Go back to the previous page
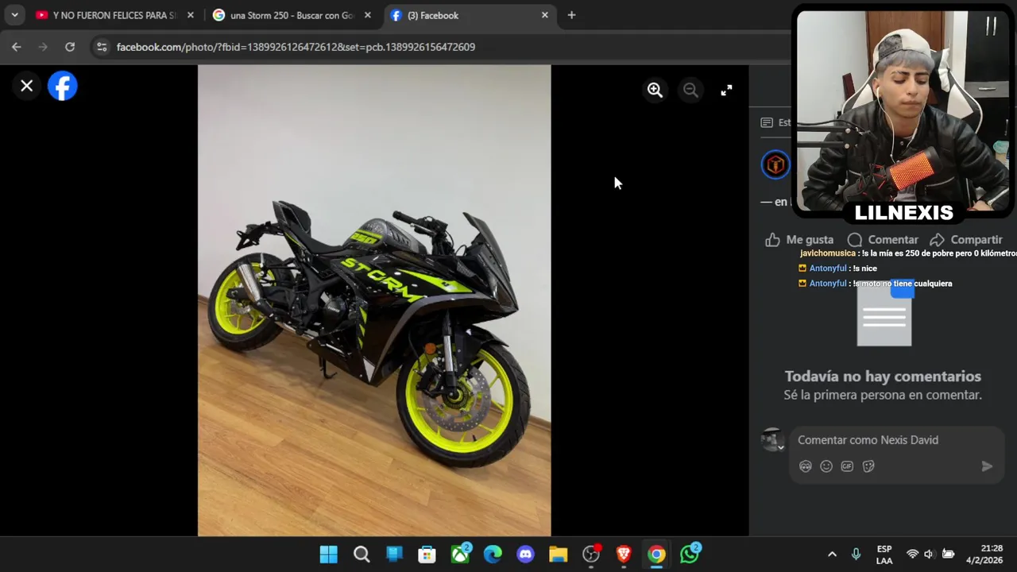 tap(17, 47)
